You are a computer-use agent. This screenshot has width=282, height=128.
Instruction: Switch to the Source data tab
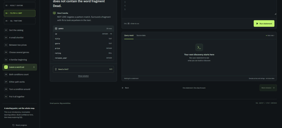[141, 35]
